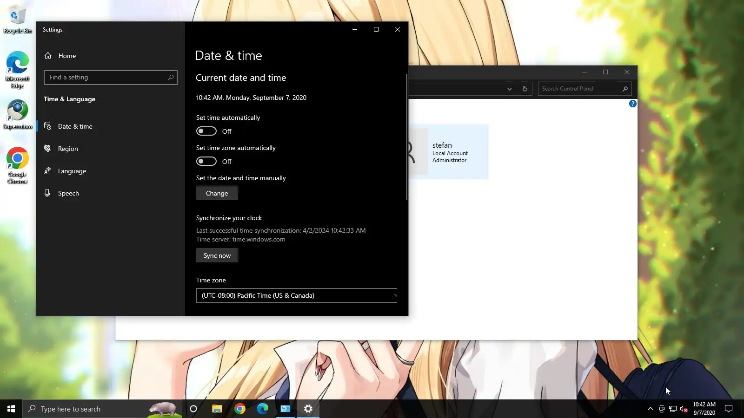
Task: Select the stefan user account tile
Action: point(449,152)
